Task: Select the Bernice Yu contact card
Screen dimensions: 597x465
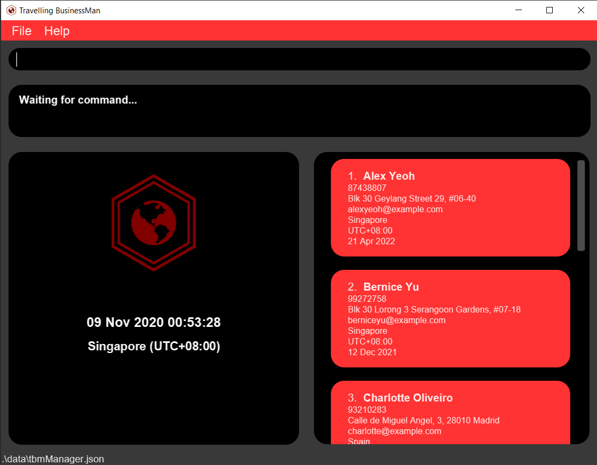Action: pyautogui.click(x=450, y=318)
